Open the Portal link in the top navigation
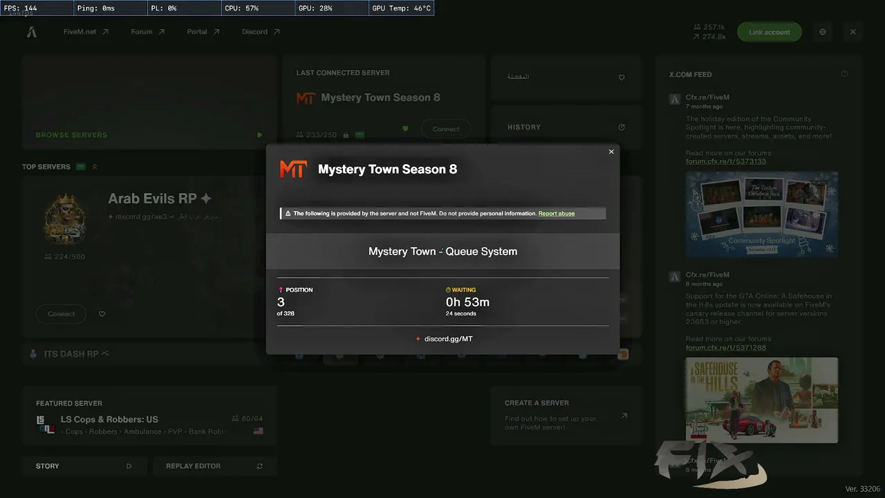This screenshot has width=885, height=498. [203, 32]
